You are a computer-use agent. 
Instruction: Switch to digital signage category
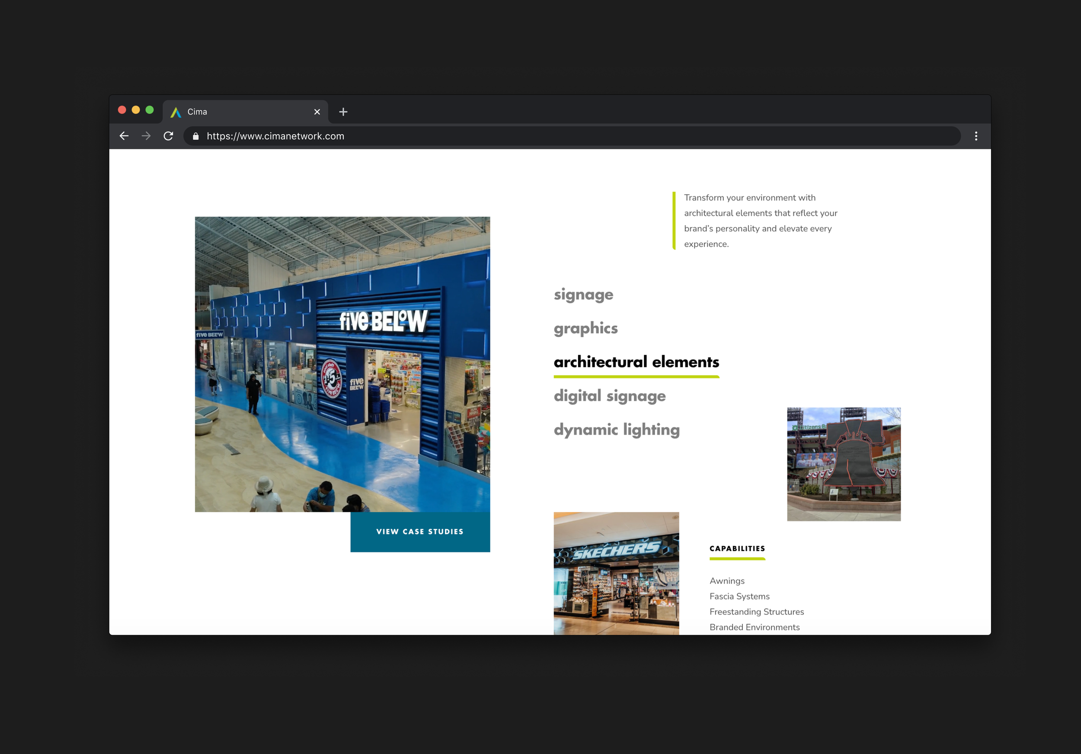point(610,396)
